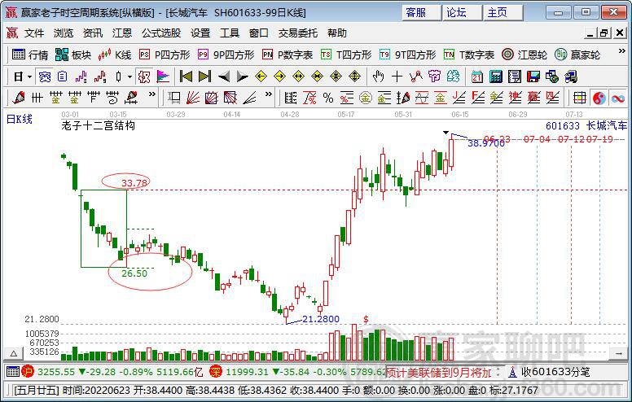The image size is (632, 402).
Task: Select the red pen drawing tool
Action: point(18,98)
